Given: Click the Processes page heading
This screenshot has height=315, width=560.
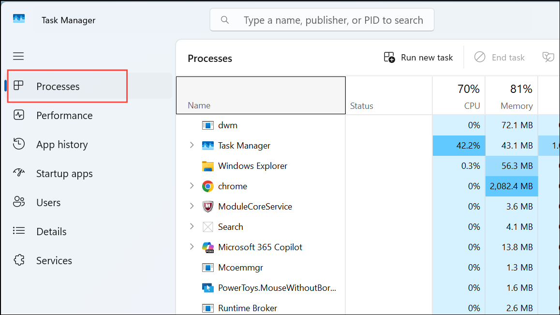Looking at the screenshot, I should tap(210, 58).
